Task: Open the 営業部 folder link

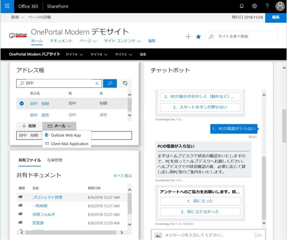Action: 38,223
